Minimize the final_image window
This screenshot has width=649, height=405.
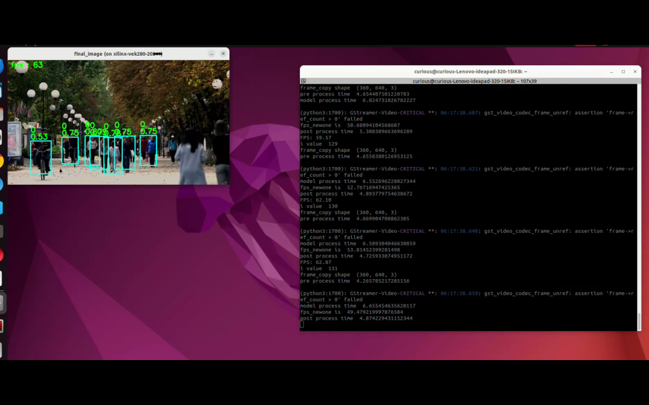212,54
